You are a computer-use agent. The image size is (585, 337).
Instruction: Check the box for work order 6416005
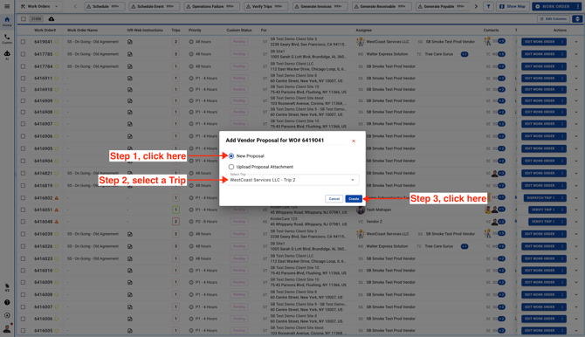(x=23, y=331)
